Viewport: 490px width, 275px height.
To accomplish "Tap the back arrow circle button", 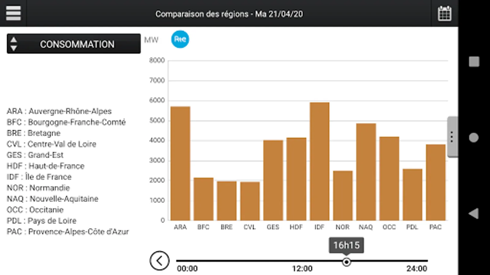I will (159, 261).
